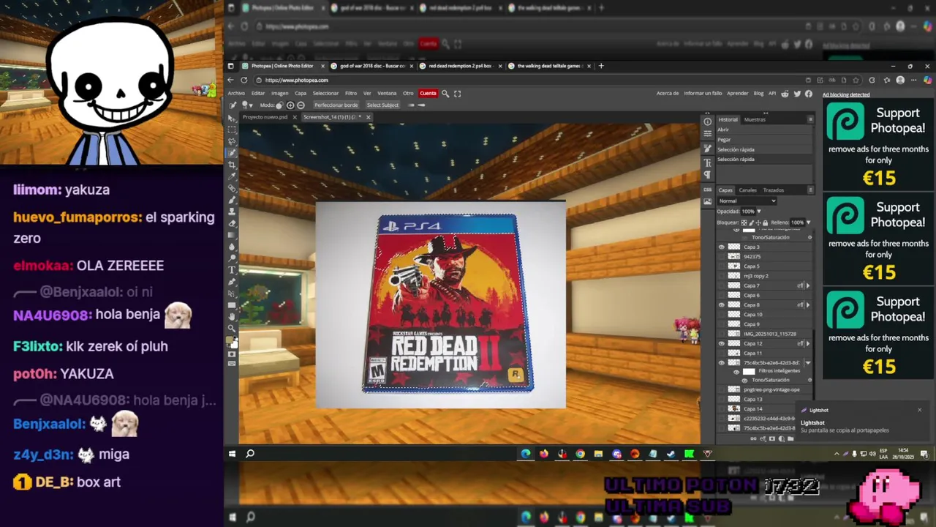Select the Gradient tool
Image resolution: width=936 pixels, height=527 pixels.
(232, 235)
